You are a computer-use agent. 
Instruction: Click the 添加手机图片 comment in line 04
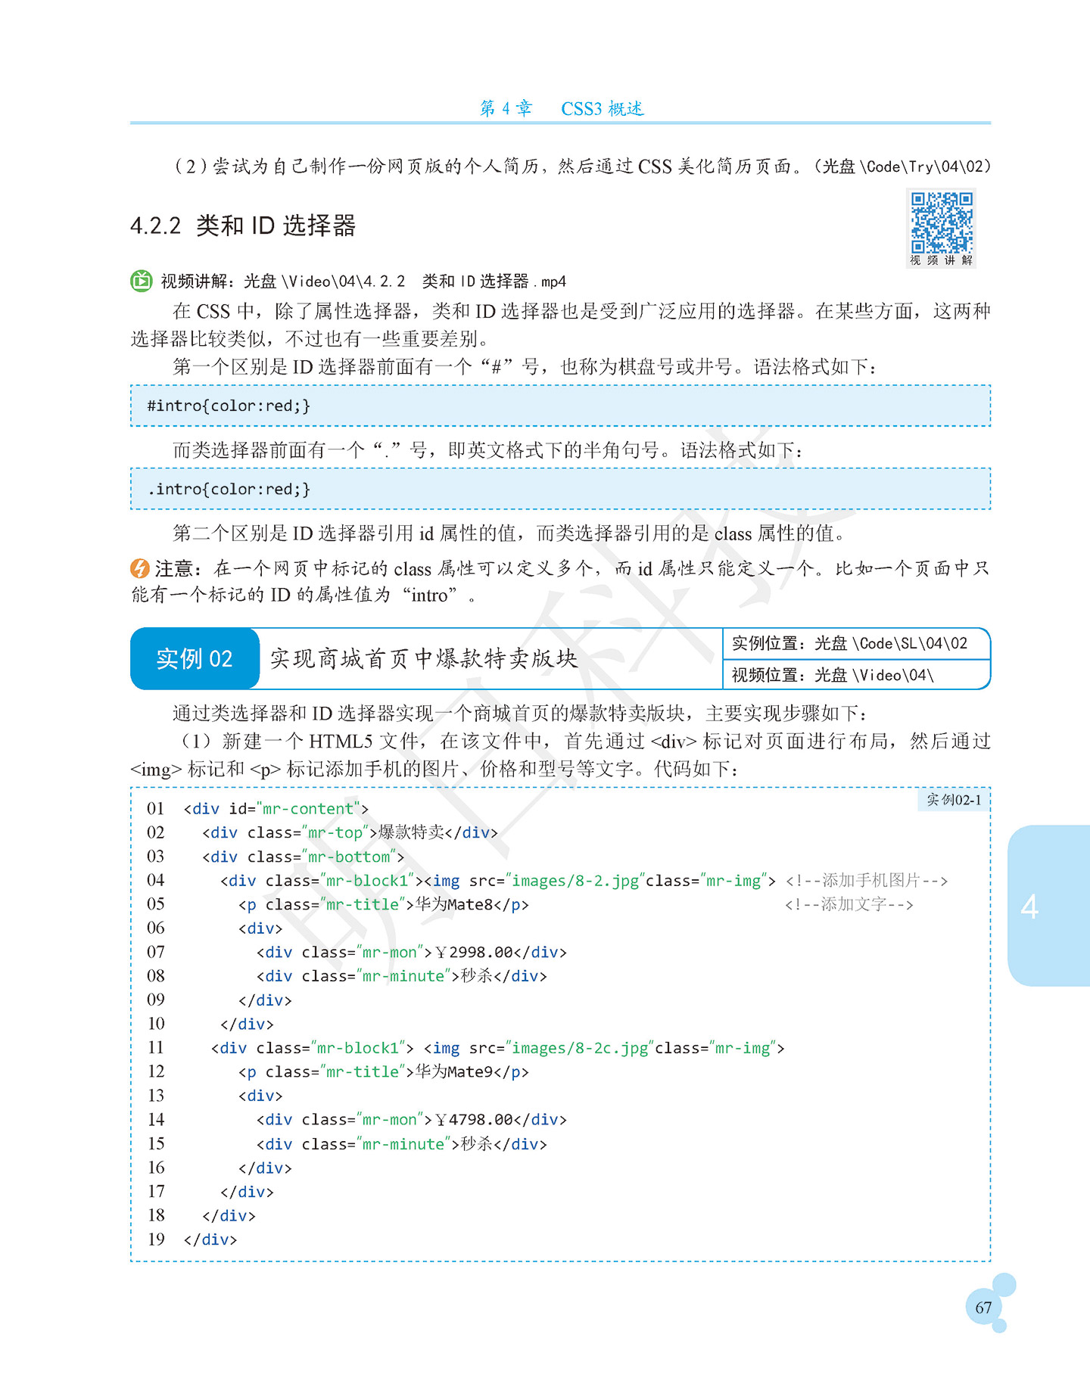(x=867, y=880)
